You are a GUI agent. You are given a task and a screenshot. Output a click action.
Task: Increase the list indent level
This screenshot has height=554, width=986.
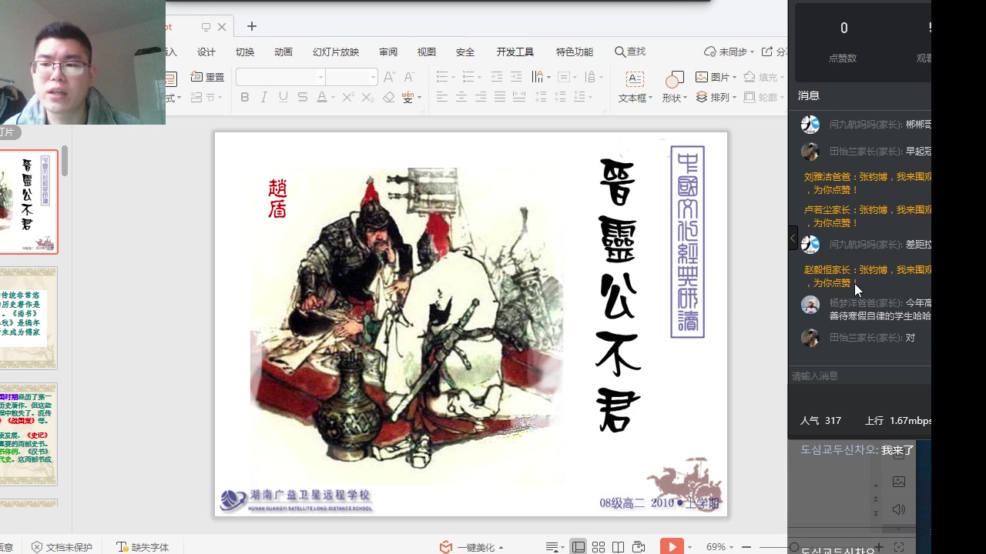(x=516, y=77)
